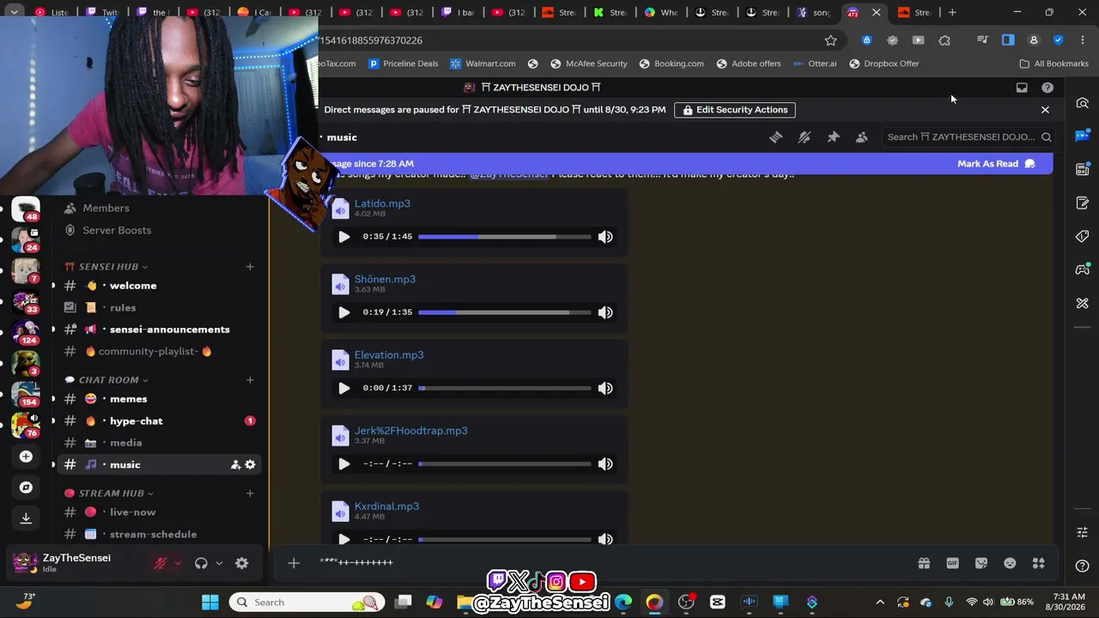Click the search magnifier icon in Discord

1047,137
